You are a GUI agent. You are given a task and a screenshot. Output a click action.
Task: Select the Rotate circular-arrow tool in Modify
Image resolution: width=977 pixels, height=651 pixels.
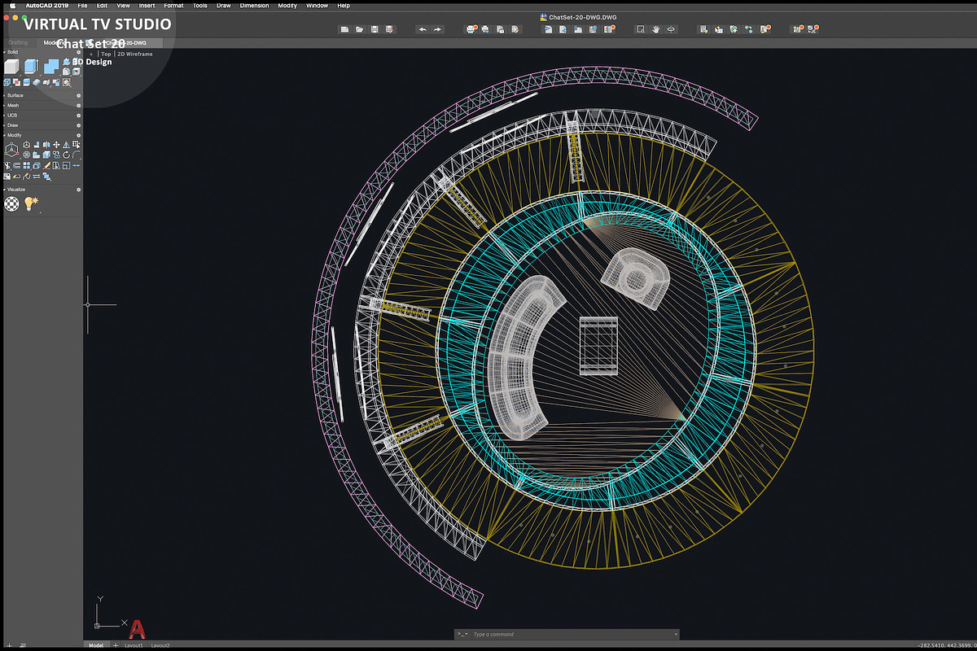tap(66, 155)
